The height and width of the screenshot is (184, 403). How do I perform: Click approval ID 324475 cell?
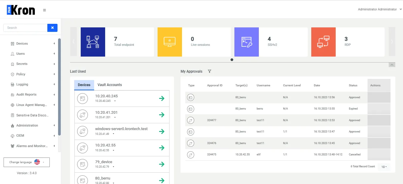212,155
